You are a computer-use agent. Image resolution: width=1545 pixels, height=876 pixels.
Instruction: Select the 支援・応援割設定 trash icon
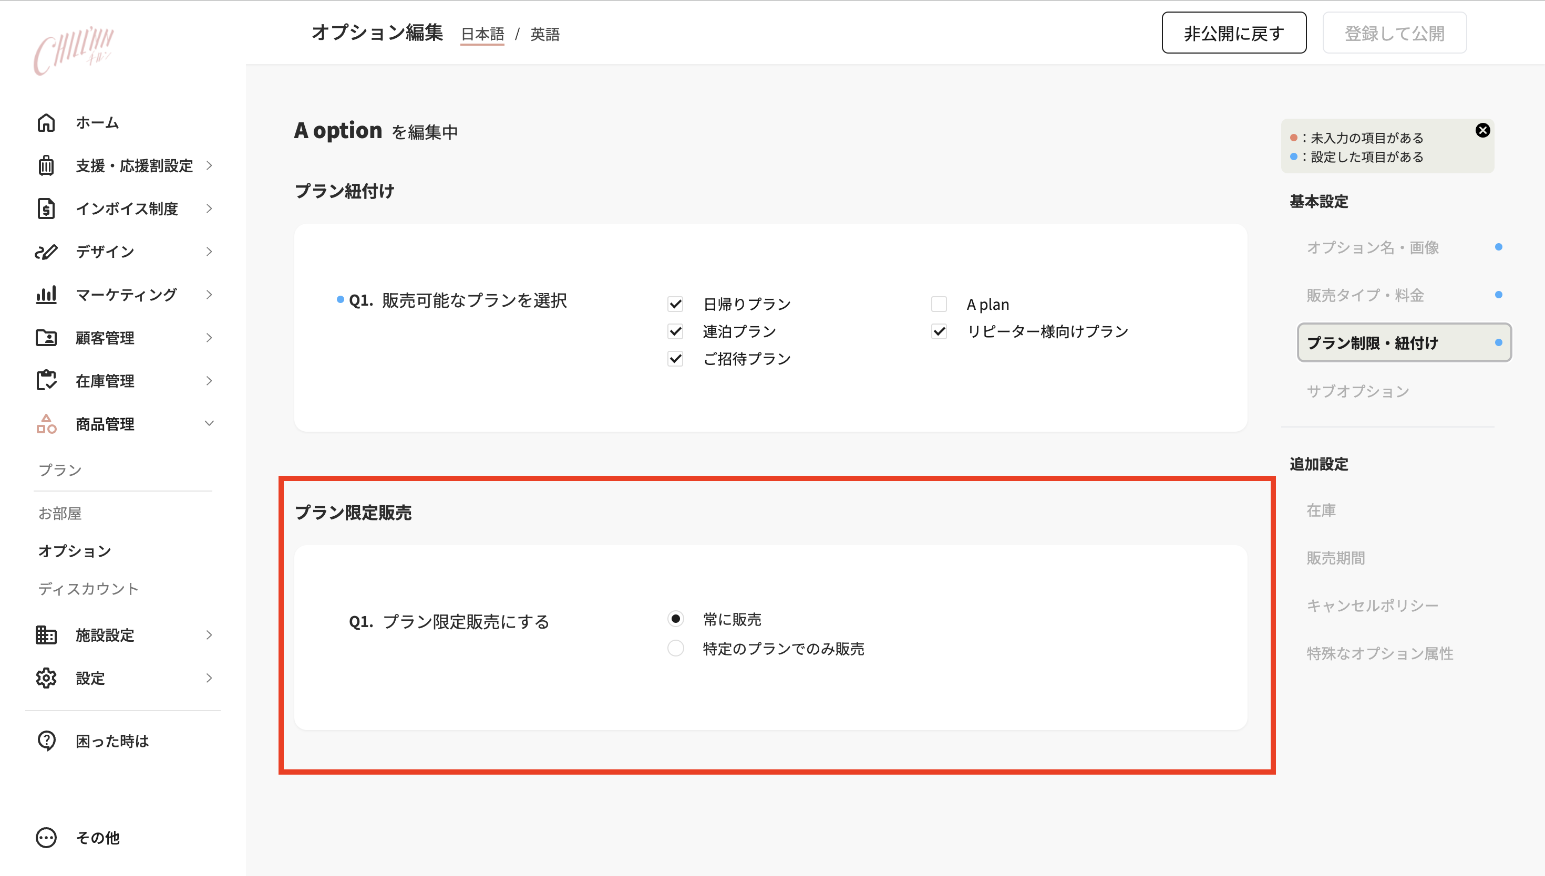46,165
